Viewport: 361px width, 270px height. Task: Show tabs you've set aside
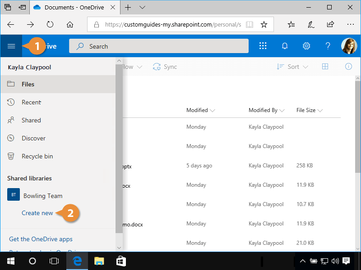pyautogui.click(x=8, y=7)
